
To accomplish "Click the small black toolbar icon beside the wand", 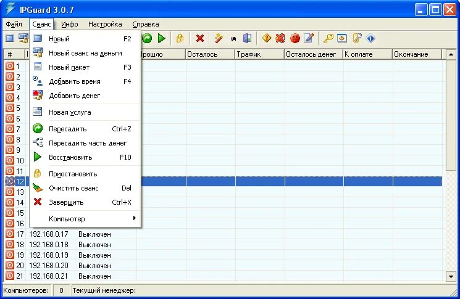I will coord(233,39).
